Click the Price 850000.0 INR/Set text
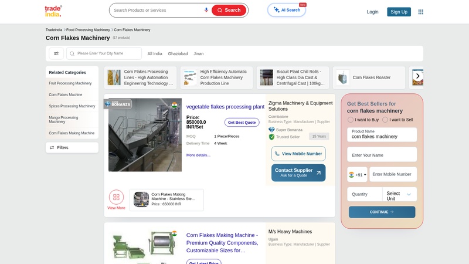Screen dimensions: 469x264 click(196, 122)
